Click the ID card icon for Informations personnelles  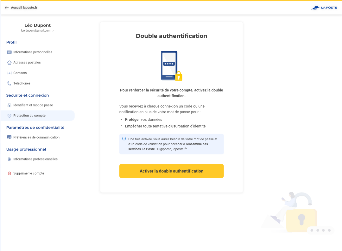tap(9, 52)
